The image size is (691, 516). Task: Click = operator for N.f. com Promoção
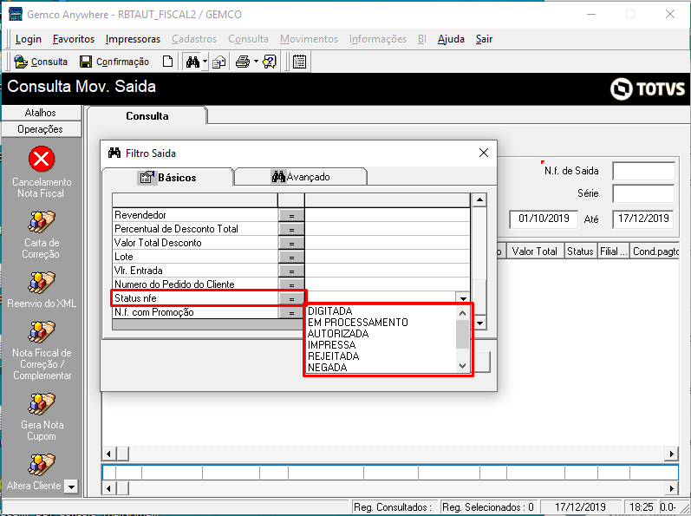coord(291,312)
